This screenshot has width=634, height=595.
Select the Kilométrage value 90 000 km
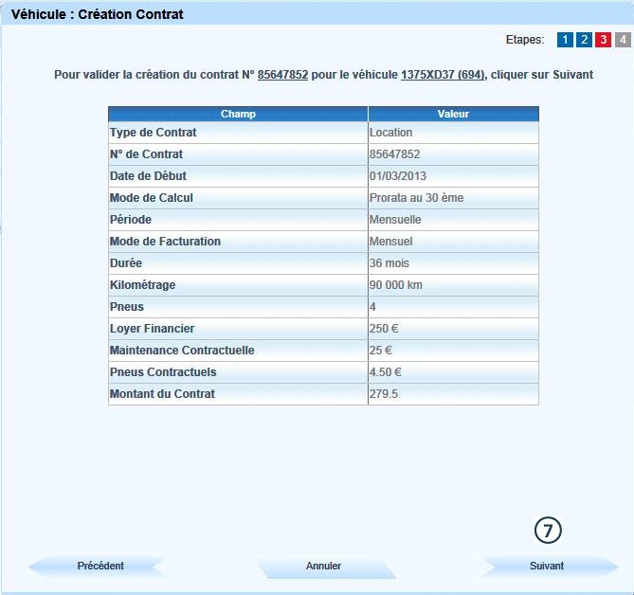point(397,285)
